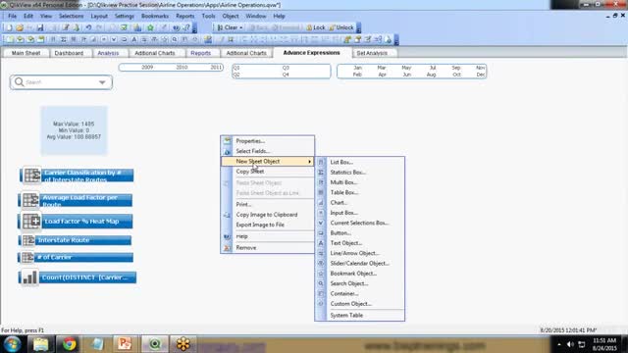Click the Search Object magnifier design icon
Image resolution: width=628 pixels, height=353 pixels.
[175, 39]
